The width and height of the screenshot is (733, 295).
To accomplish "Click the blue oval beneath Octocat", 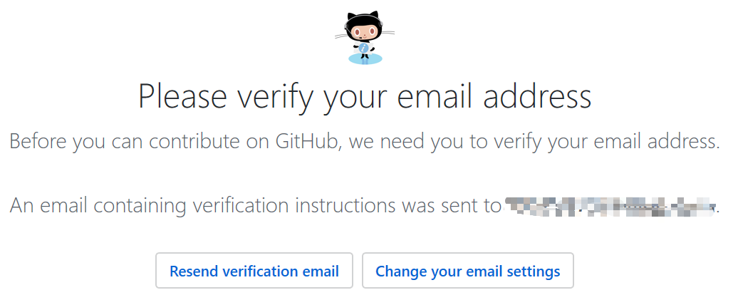I will tap(365, 58).
